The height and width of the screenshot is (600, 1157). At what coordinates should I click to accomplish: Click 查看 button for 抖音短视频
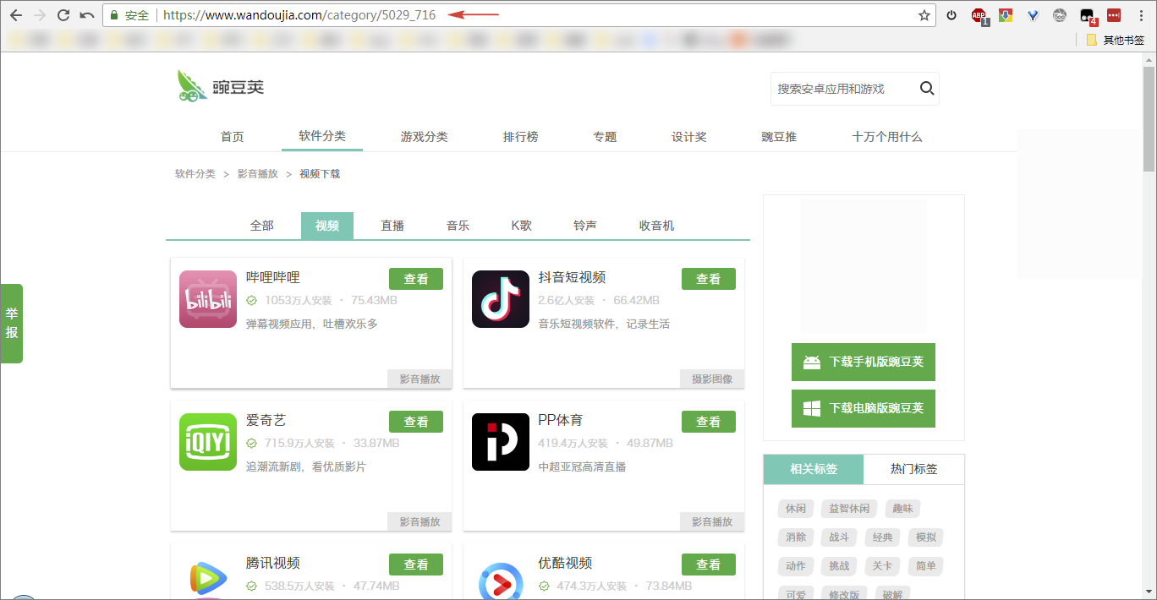tap(709, 279)
